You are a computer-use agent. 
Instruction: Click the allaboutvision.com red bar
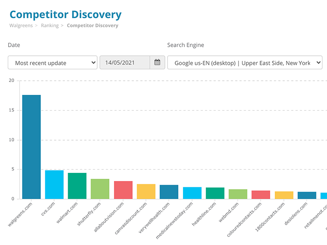(123, 190)
